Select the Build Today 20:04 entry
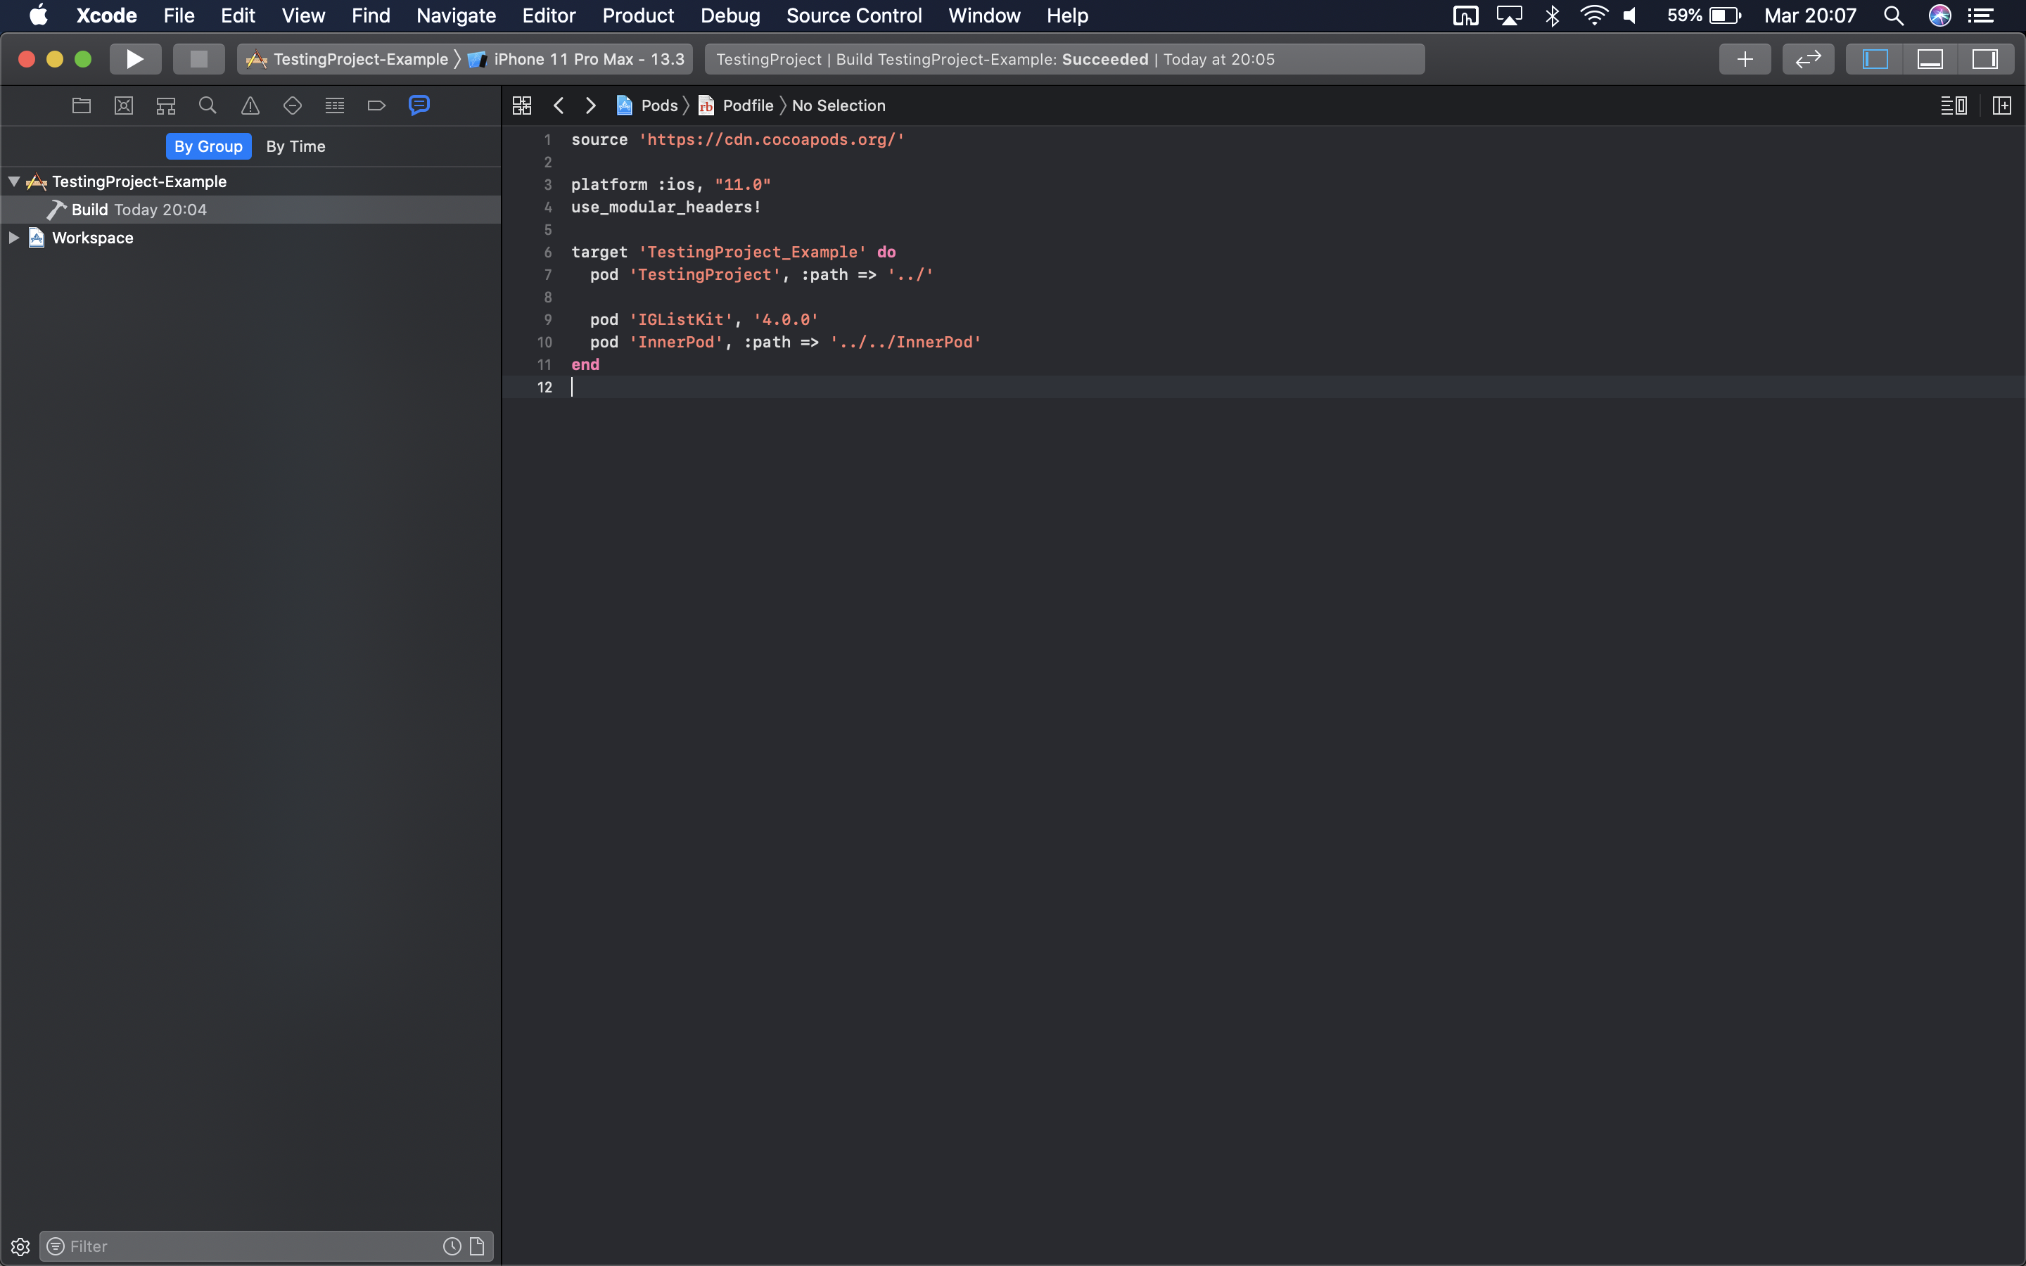Viewport: 2026px width, 1266px height. pyautogui.click(x=139, y=210)
